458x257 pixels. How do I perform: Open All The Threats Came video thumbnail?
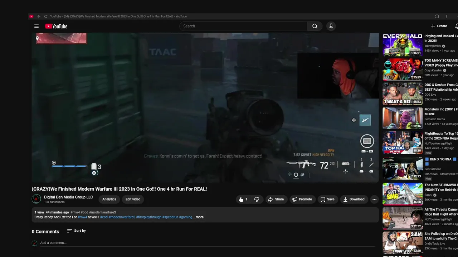[403, 218]
